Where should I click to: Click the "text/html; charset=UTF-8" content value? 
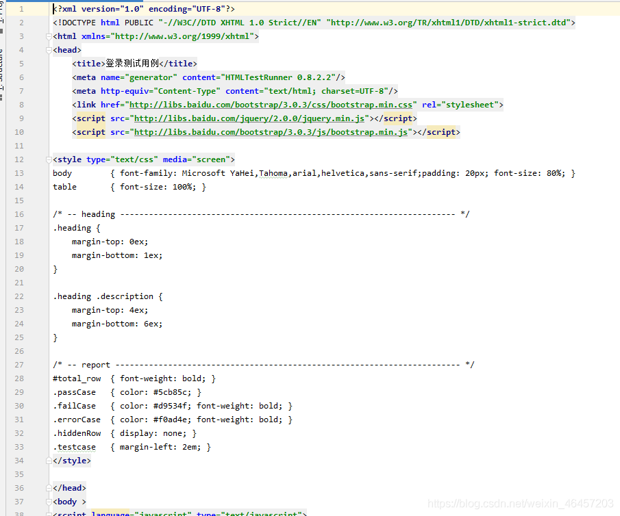[x=326, y=91]
